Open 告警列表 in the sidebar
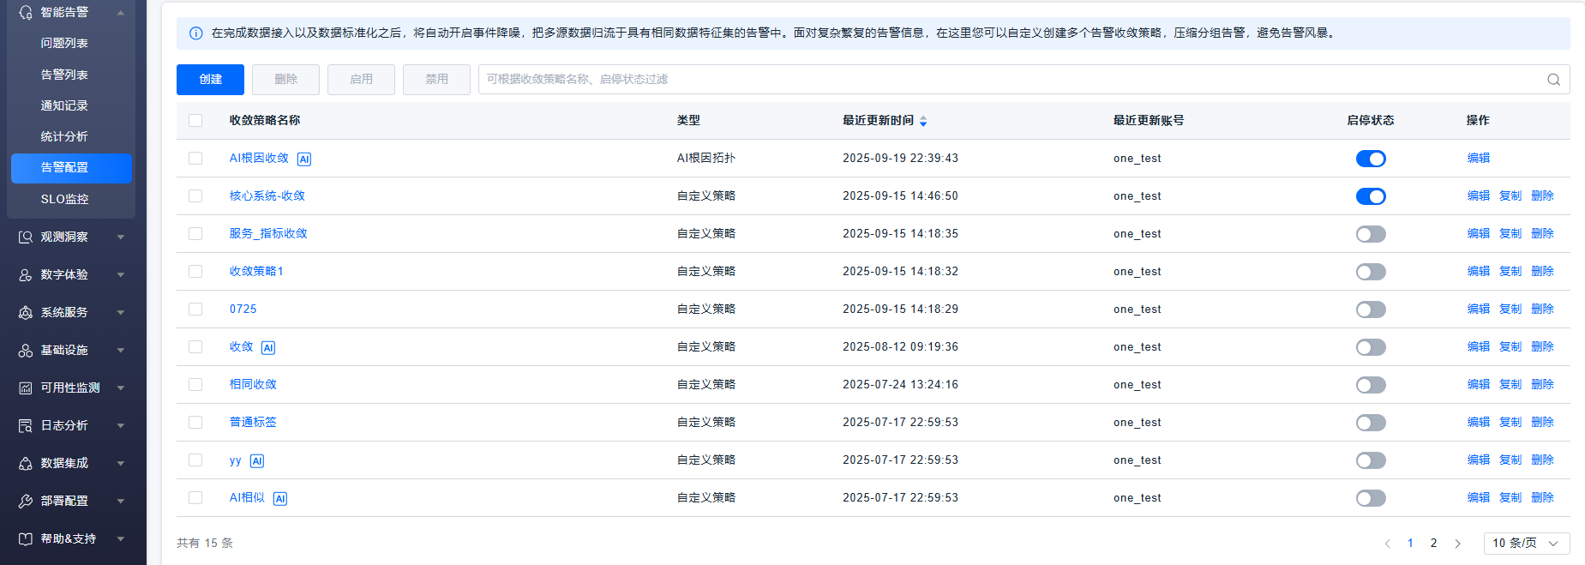The height and width of the screenshot is (565, 1585). click(x=64, y=75)
